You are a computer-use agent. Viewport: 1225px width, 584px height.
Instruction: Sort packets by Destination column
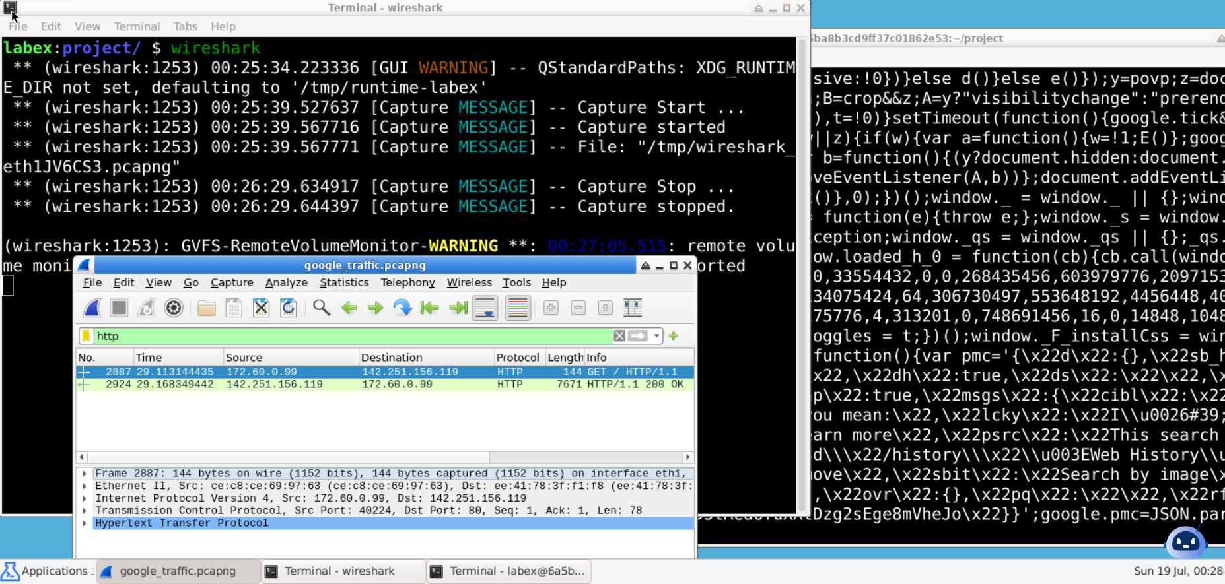coord(427,357)
